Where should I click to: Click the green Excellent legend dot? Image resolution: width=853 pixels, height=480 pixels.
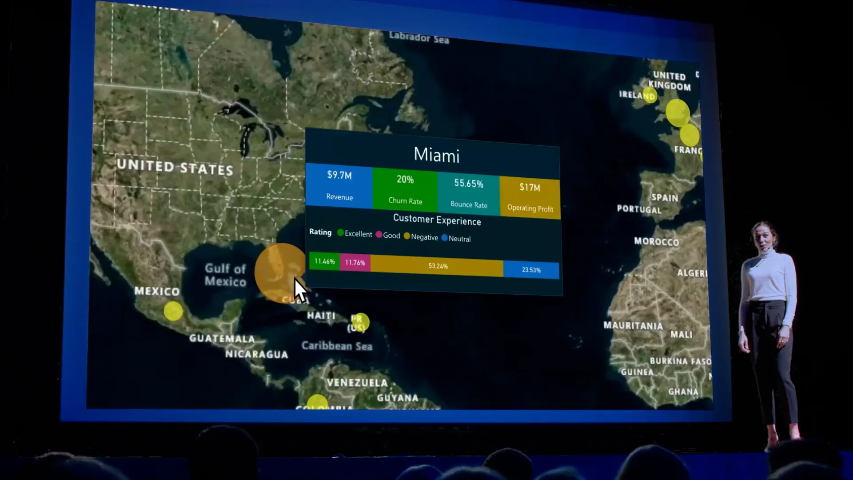(x=341, y=233)
